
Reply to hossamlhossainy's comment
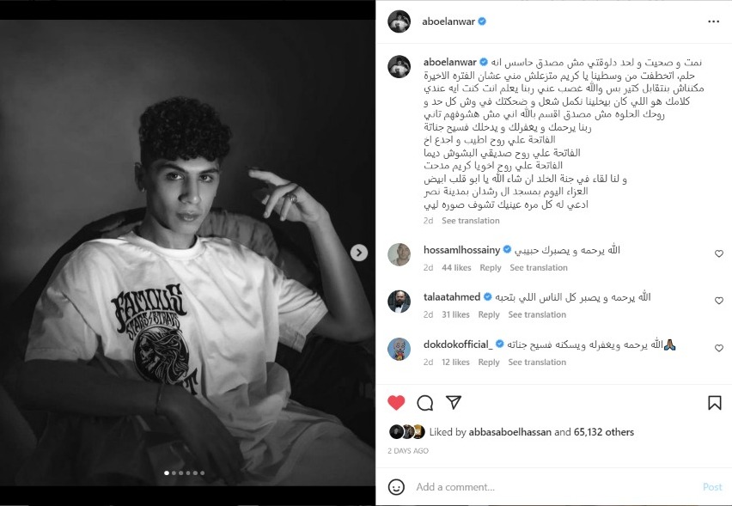point(491,267)
